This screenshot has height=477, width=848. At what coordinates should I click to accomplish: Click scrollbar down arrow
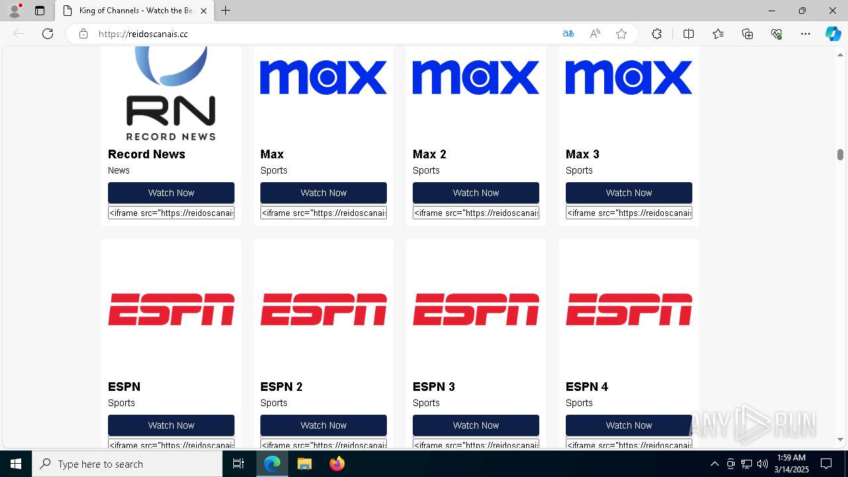(840, 439)
